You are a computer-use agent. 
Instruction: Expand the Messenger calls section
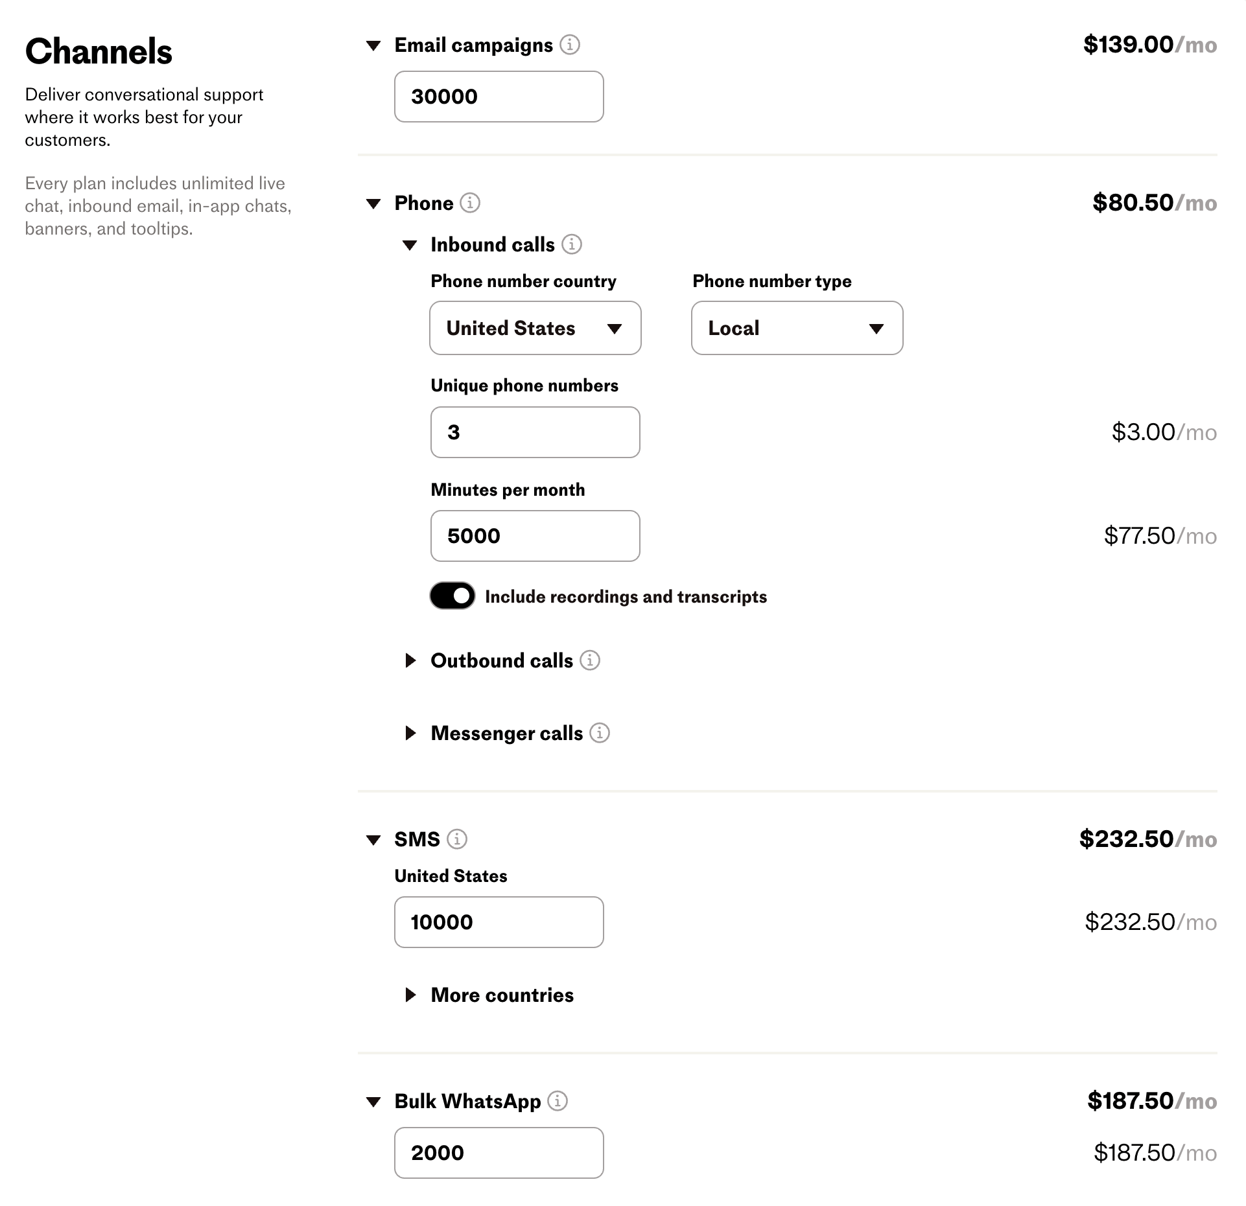tap(411, 734)
